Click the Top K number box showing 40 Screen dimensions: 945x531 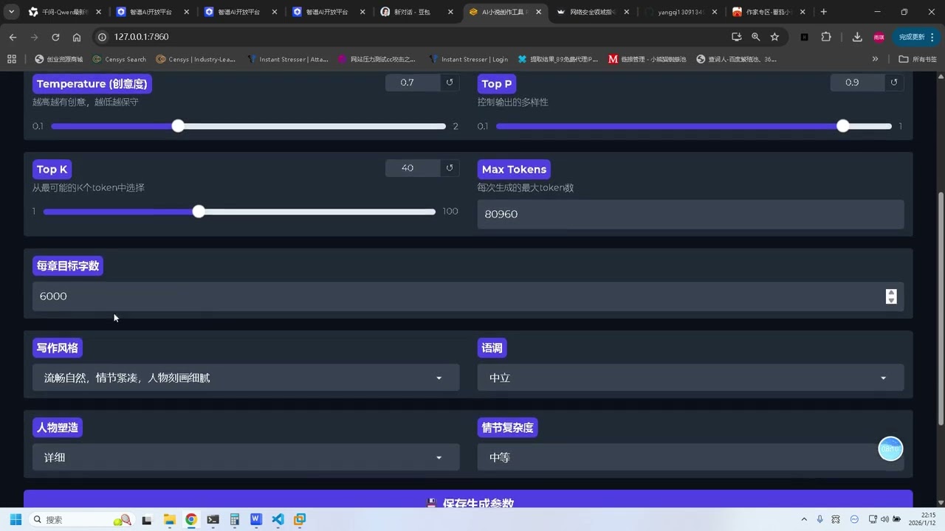pos(413,168)
